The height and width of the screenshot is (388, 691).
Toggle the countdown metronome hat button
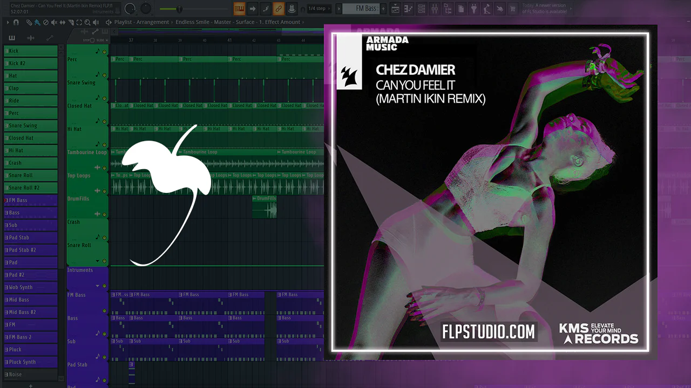pos(292,9)
